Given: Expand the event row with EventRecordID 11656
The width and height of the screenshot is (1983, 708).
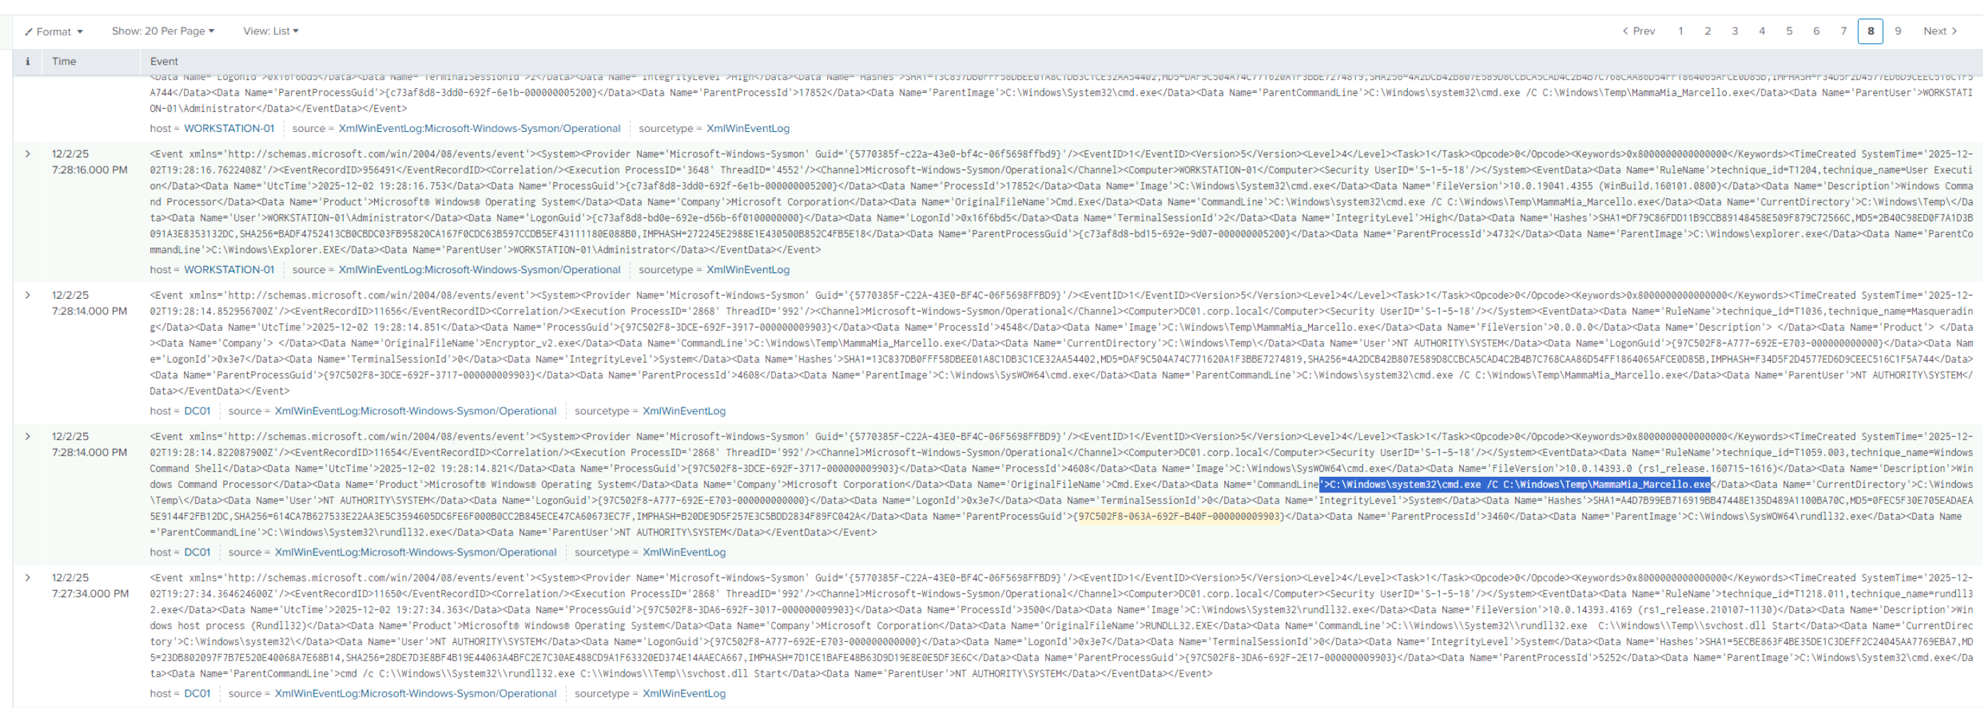Looking at the screenshot, I should (28, 294).
